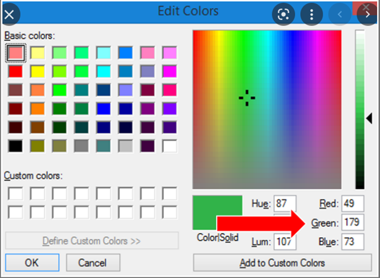Pick the white basic color swatch
Screen dimensions: 380x278
click(170, 146)
